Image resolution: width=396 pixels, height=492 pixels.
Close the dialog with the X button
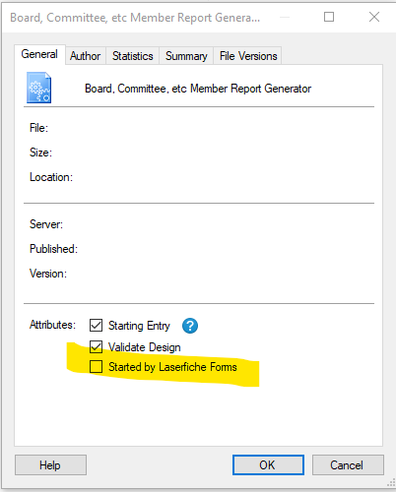coord(374,17)
